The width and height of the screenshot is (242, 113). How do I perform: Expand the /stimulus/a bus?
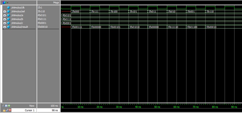(x=5, y=15)
